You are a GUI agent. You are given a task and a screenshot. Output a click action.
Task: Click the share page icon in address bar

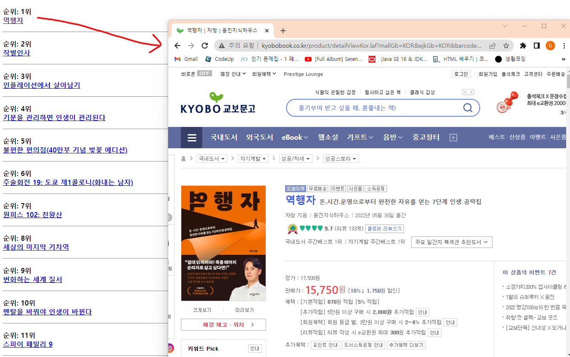point(493,46)
